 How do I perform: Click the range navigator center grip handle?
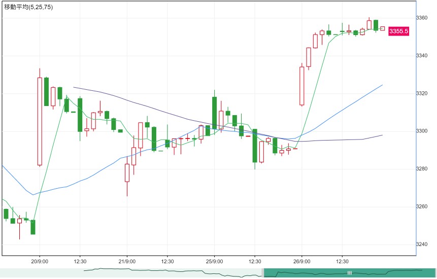(x=350, y=273)
